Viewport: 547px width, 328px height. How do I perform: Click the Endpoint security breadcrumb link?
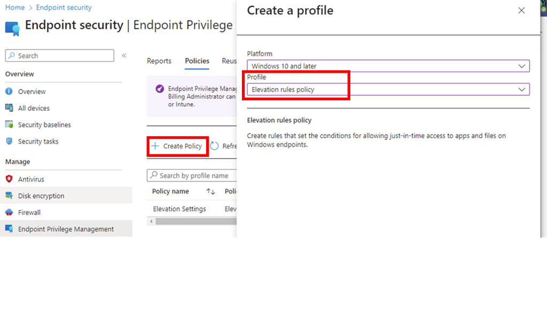pyautogui.click(x=64, y=7)
